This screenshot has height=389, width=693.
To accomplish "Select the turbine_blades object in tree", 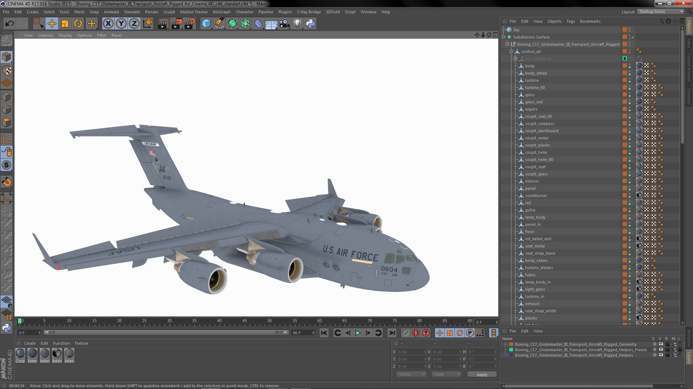I will coord(539,268).
